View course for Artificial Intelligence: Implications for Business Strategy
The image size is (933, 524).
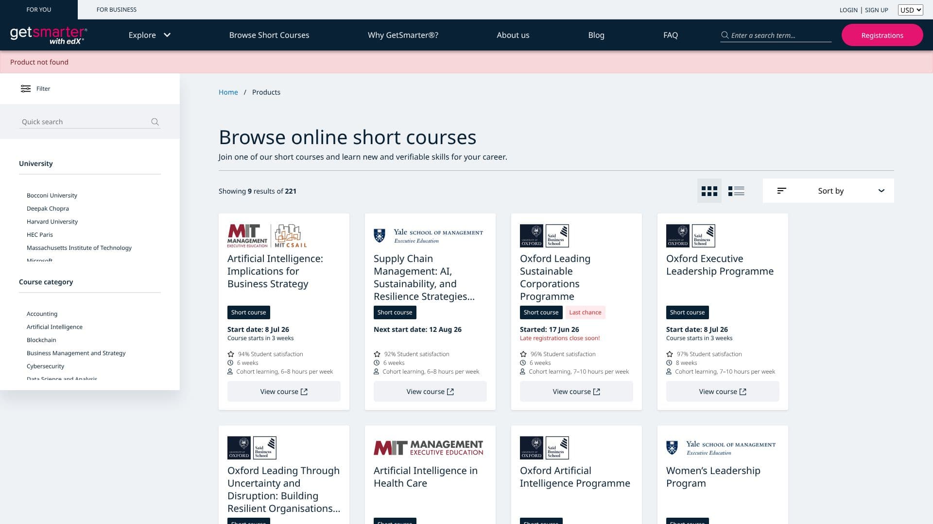284,392
